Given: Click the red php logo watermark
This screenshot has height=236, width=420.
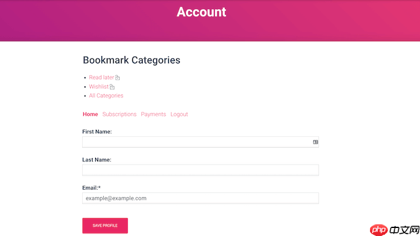Looking at the screenshot, I should [379, 230].
